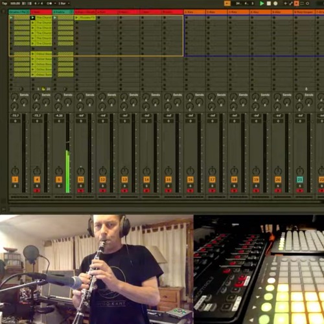Launch the first The Chord clip
Screen dimensions: 324x324
[33, 17]
